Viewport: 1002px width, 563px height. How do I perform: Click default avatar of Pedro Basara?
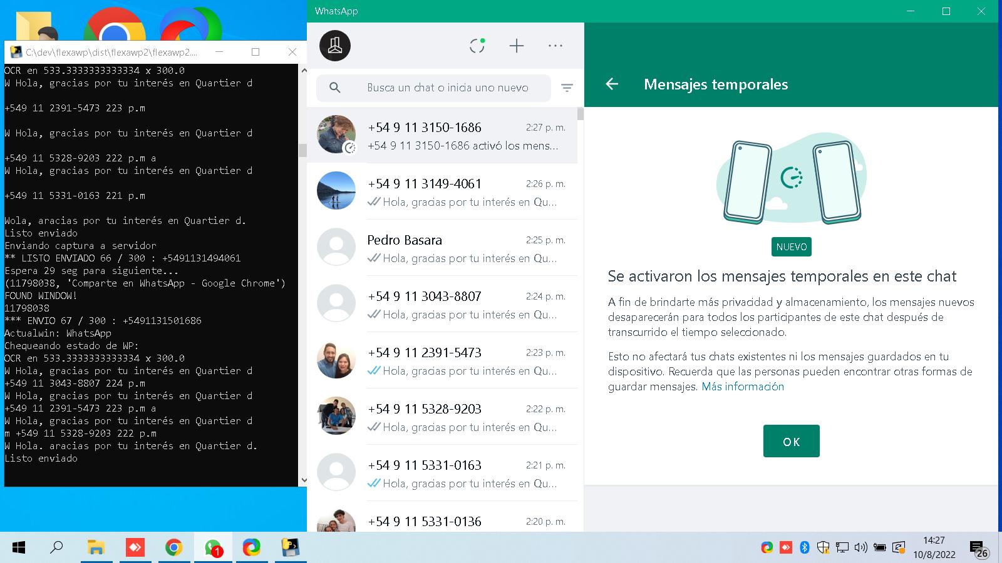(x=336, y=247)
